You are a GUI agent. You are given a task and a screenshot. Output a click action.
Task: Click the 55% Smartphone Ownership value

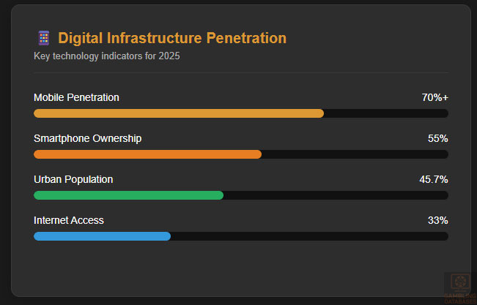coord(438,138)
